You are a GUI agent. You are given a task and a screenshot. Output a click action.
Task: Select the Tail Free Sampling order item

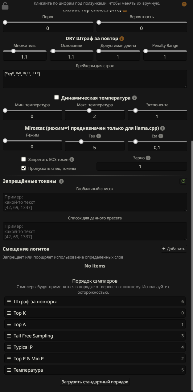[x=95, y=336]
